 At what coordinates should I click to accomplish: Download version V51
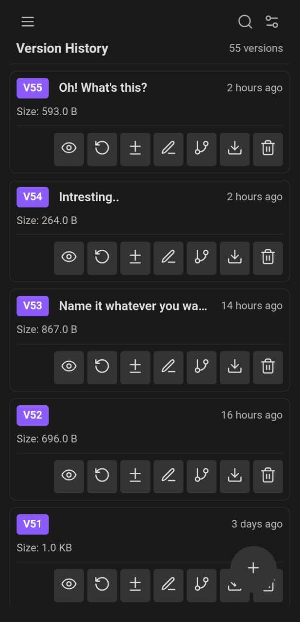coord(234,585)
